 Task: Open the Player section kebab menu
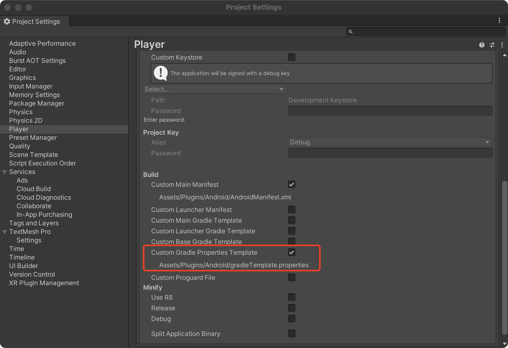pyautogui.click(x=502, y=45)
